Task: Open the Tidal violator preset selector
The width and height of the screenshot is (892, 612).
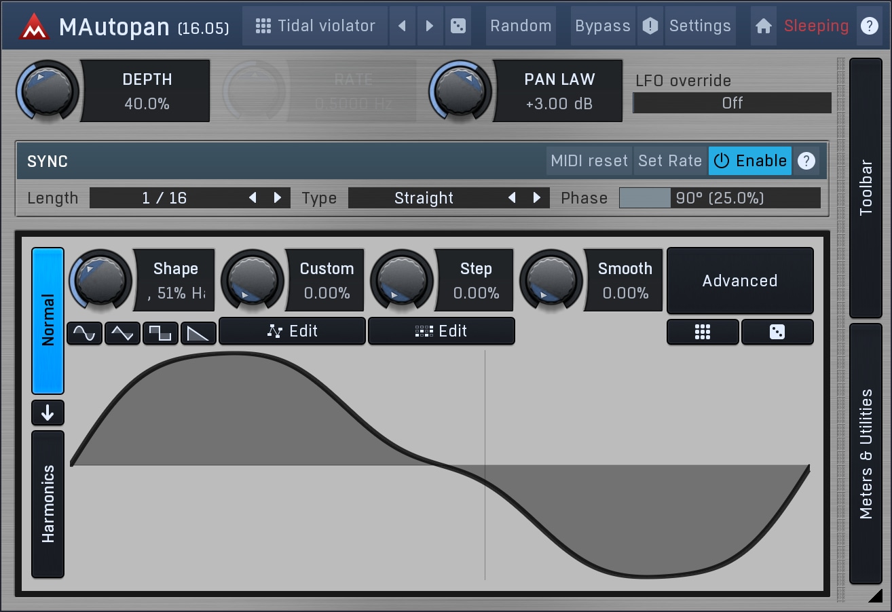Action: click(315, 26)
